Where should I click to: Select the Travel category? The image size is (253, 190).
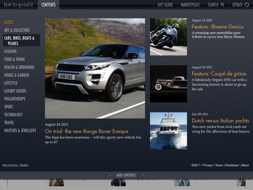point(9,123)
